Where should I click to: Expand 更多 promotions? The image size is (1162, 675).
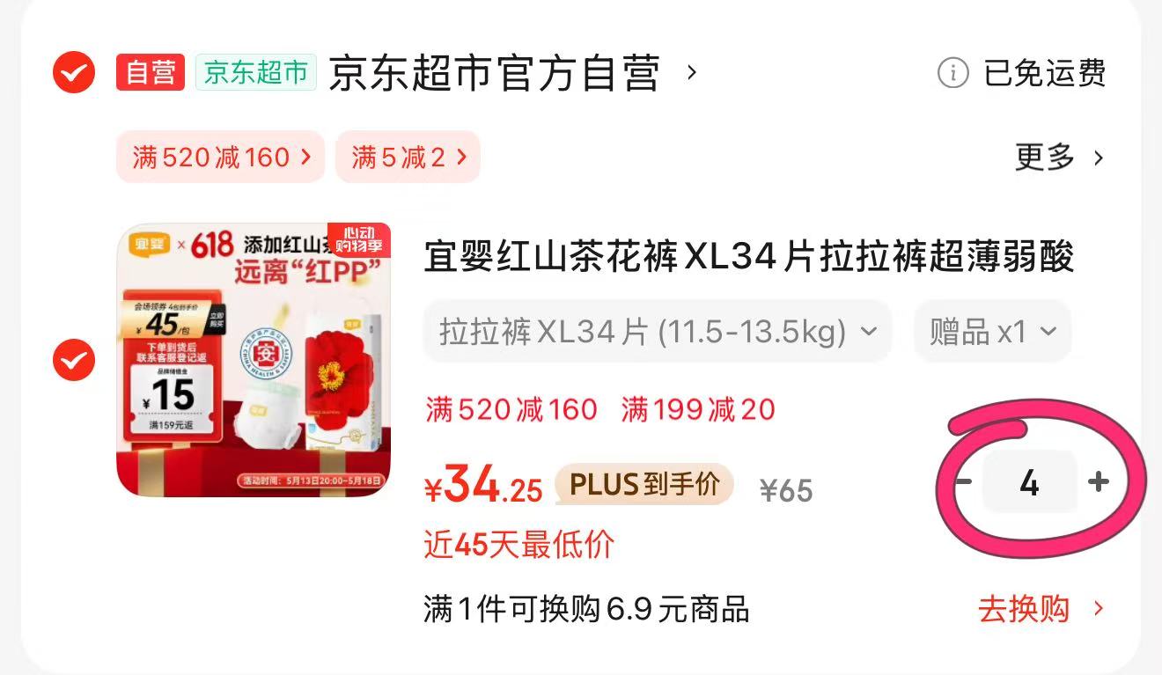tap(1059, 158)
